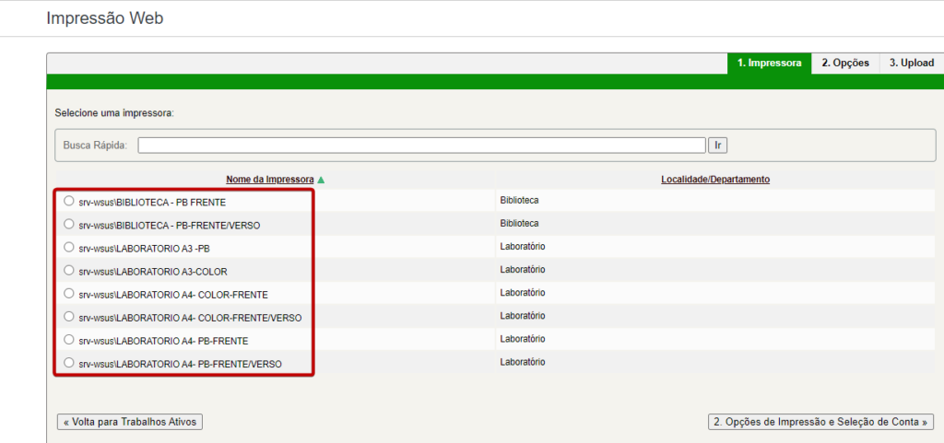Image resolution: width=944 pixels, height=443 pixels.
Task: Click the Impressão Web page title
Action: coord(104,17)
